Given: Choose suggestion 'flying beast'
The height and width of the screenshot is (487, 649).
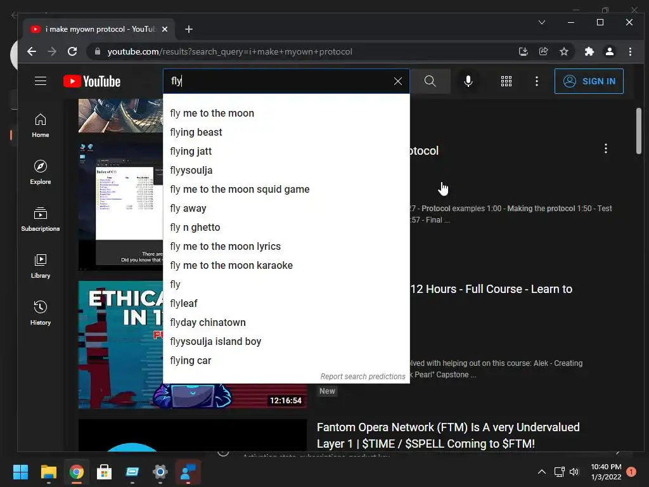Looking at the screenshot, I should click(x=286, y=132).
